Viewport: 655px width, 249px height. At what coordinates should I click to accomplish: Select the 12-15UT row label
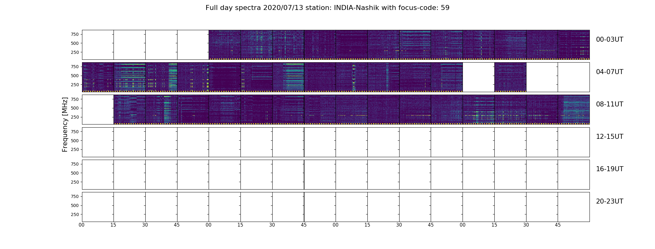click(x=609, y=137)
